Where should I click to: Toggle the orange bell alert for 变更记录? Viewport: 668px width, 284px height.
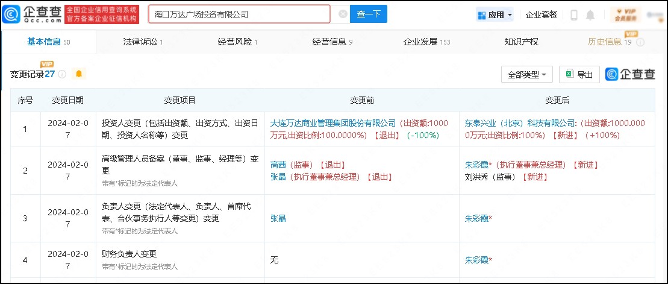click(79, 74)
